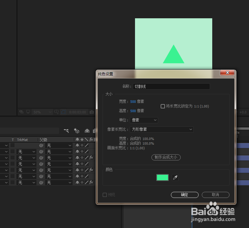Toggle the 预览 preview checkbox
The width and height of the screenshot is (249, 228).
click(105, 195)
